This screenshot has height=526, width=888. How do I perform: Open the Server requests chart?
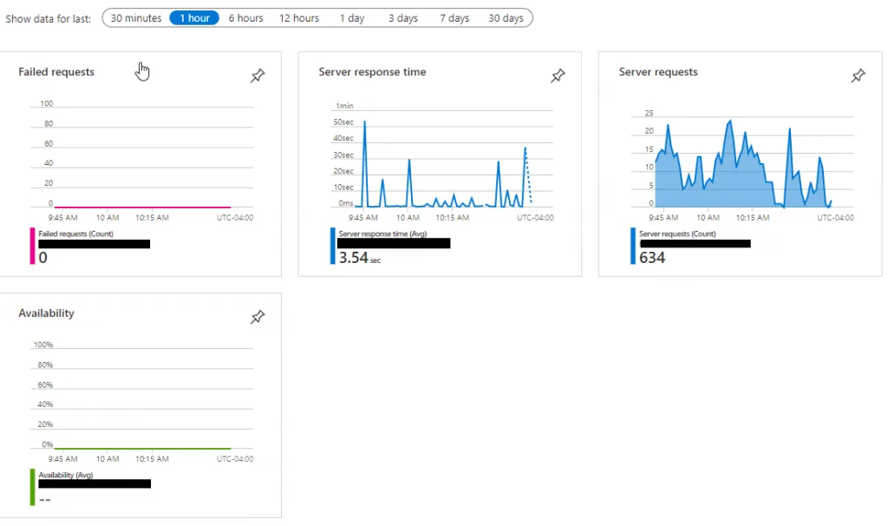tap(657, 72)
